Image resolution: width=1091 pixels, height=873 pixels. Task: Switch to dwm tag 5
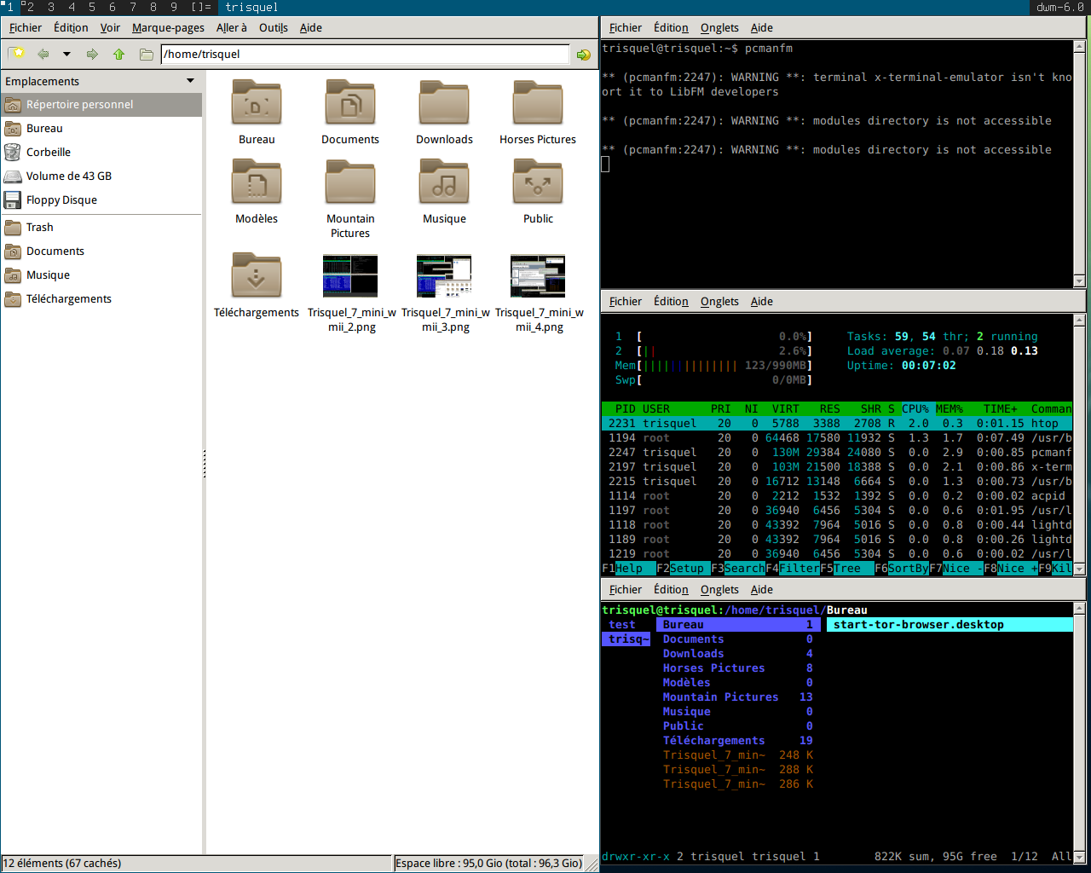92,7
